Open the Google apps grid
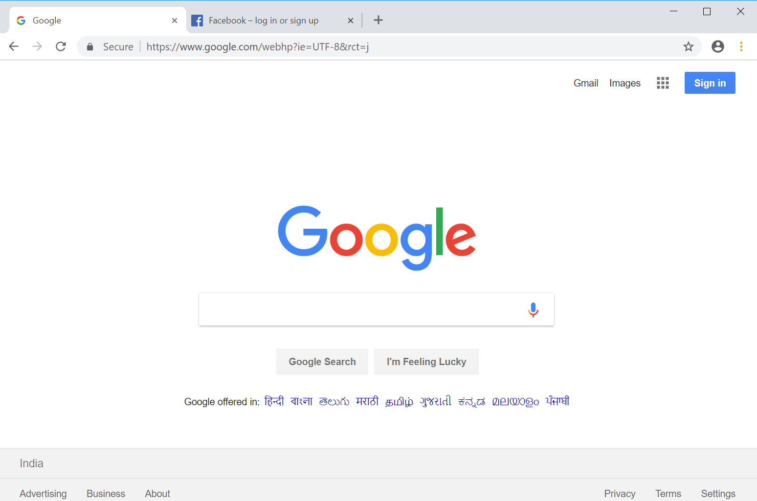Viewport: 757px width, 501px height. pos(663,83)
